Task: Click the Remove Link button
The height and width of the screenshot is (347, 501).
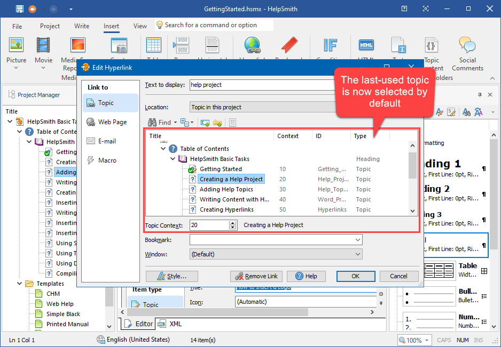Action: tap(256, 276)
